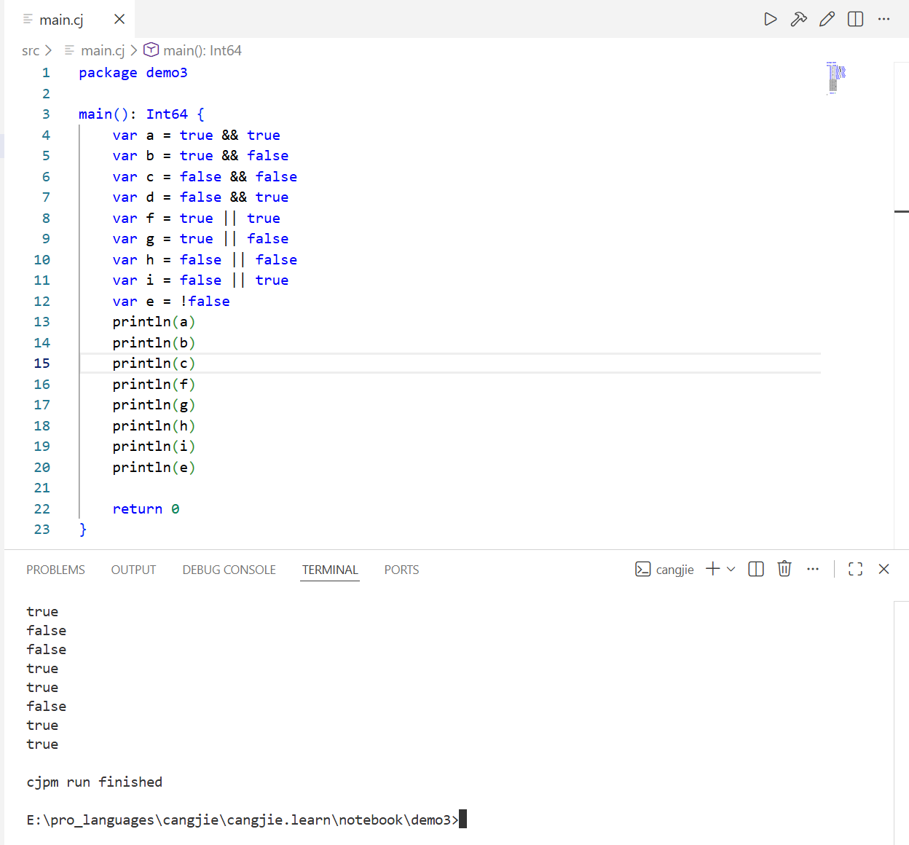Open the launch profile dropdown chevron

point(731,569)
